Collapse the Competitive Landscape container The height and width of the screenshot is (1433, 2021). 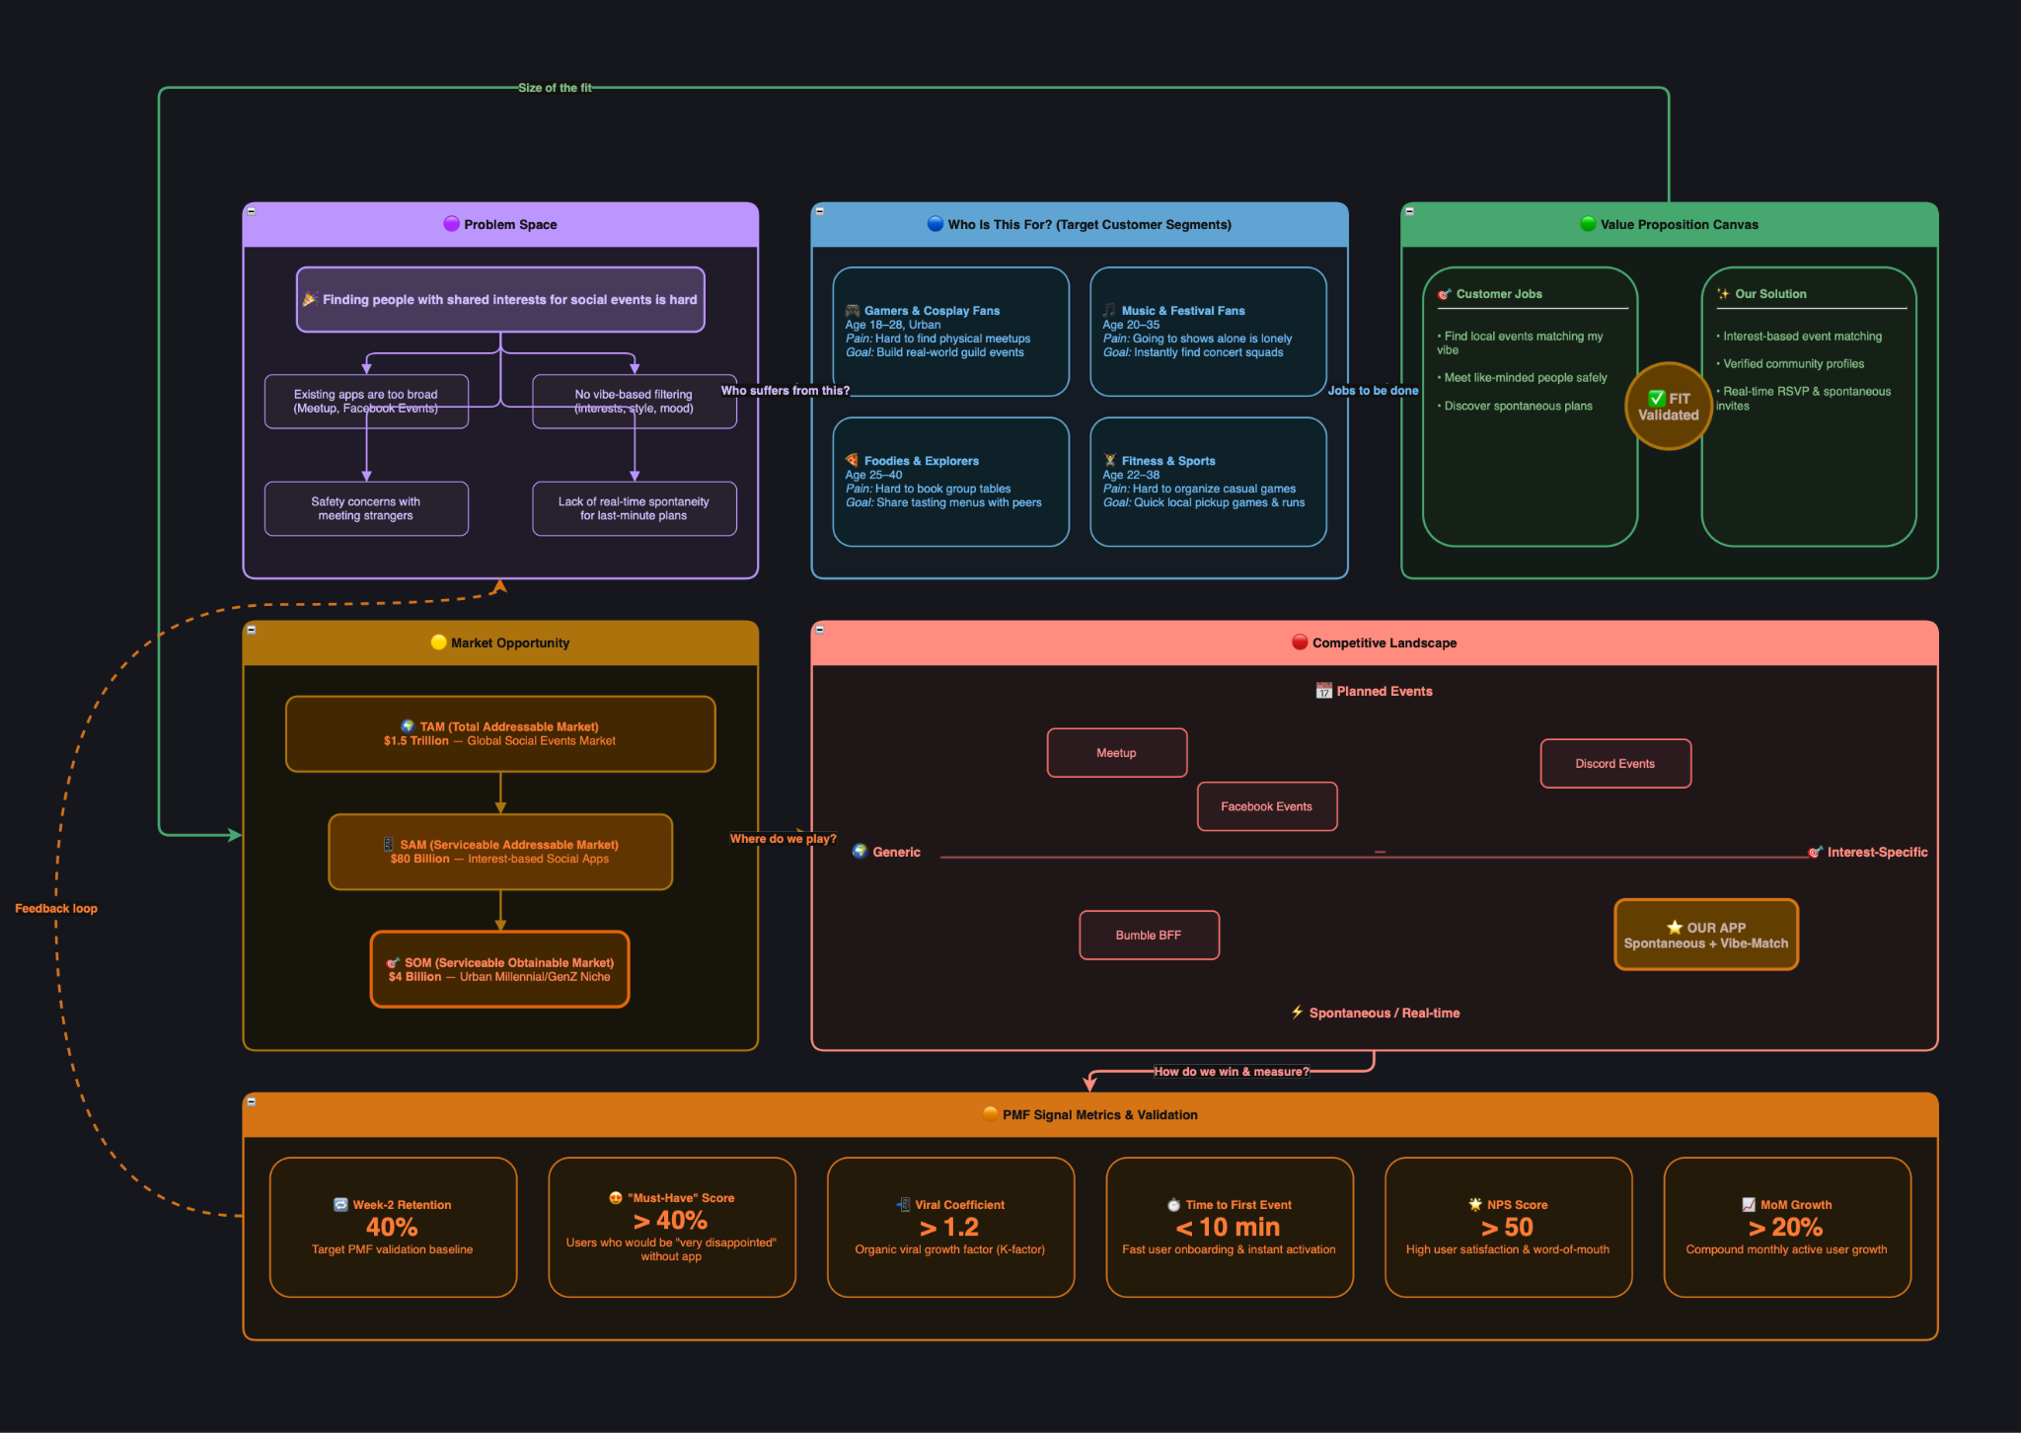click(x=820, y=630)
